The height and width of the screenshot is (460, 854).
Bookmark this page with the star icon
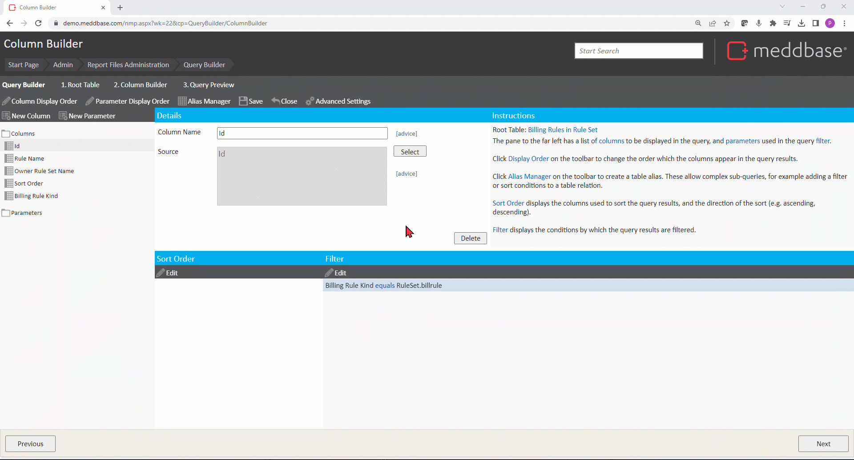click(x=727, y=23)
